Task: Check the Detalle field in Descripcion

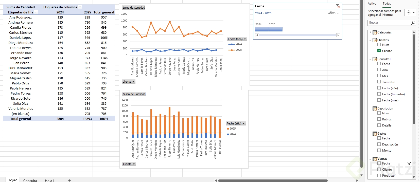Action: 379,125
